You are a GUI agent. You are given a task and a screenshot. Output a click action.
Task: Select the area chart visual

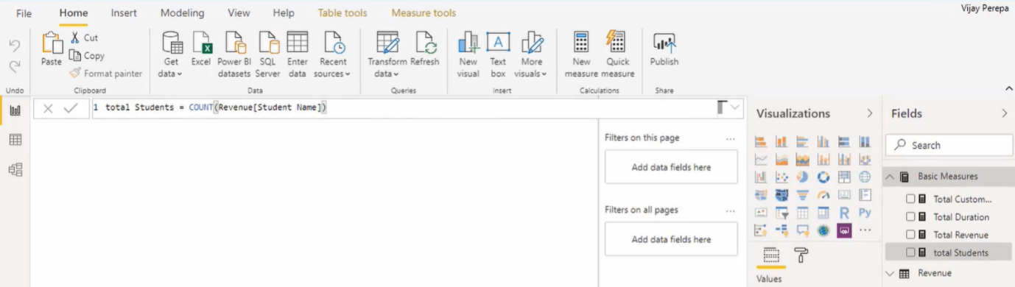782,160
